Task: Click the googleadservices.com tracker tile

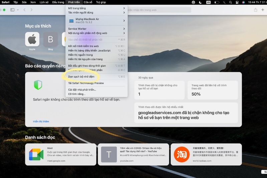Action: [x=186, y=113]
